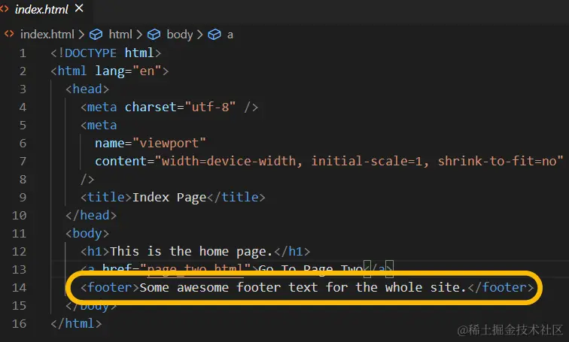Click the cube icon before breadcrumb a
The height and width of the screenshot is (342, 569).
[x=214, y=35]
